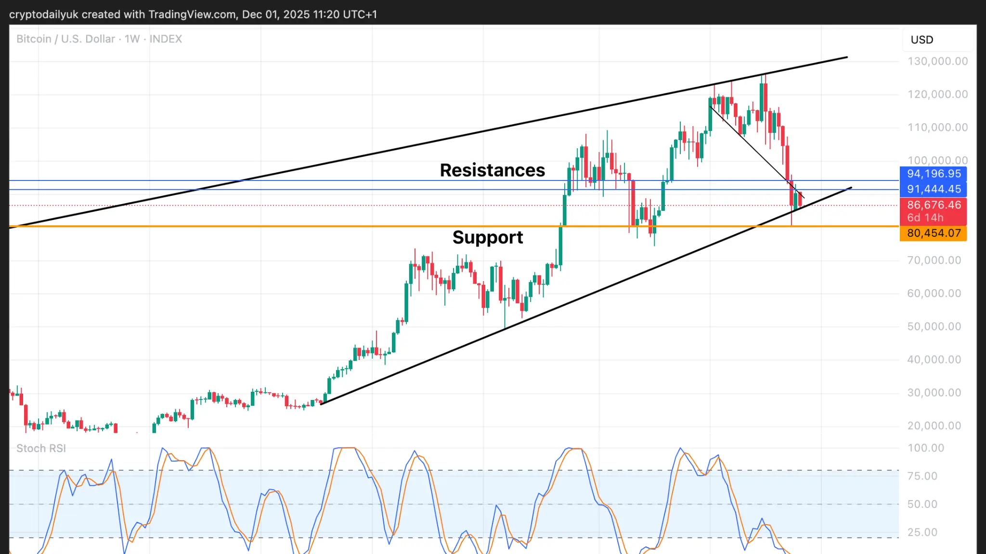Click the 100.00 Stoch RSI axis label
Image resolution: width=986 pixels, height=554 pixels.
pyautogui.click(x=925, y=448)
